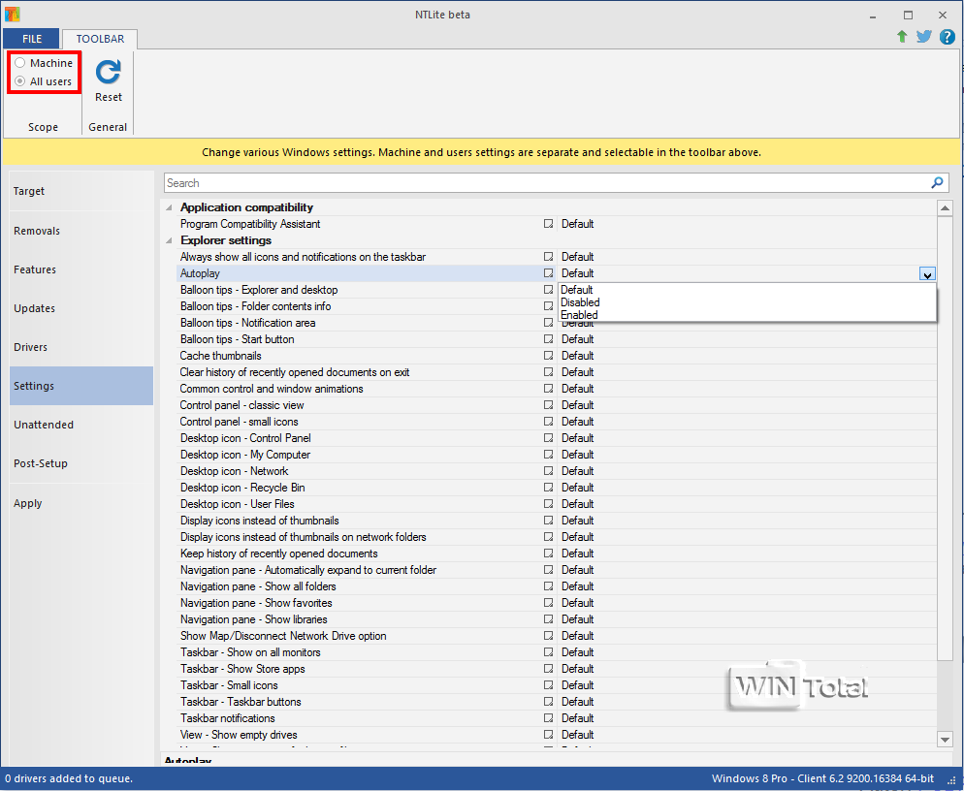This screenshot has width=964, height=791.
Task: Open help via the question mark icon
Action: pyautogui.click(x=947, y=37)
